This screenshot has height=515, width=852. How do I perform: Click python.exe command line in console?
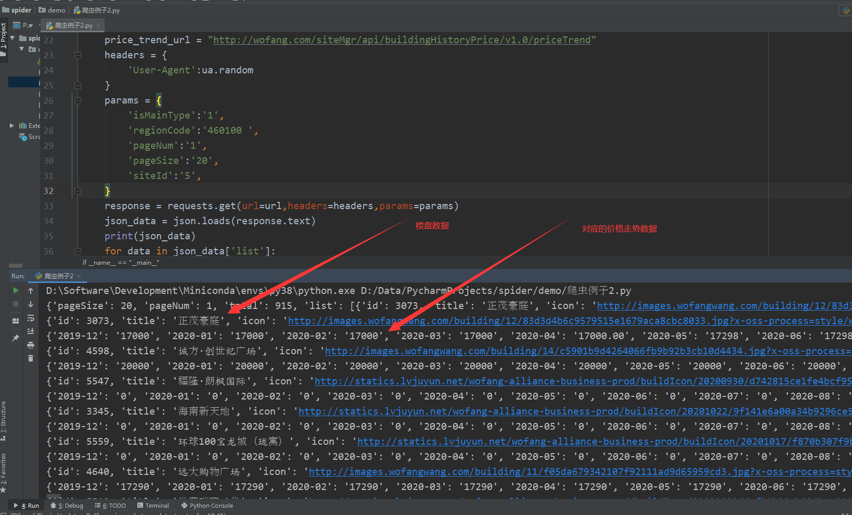339,291
